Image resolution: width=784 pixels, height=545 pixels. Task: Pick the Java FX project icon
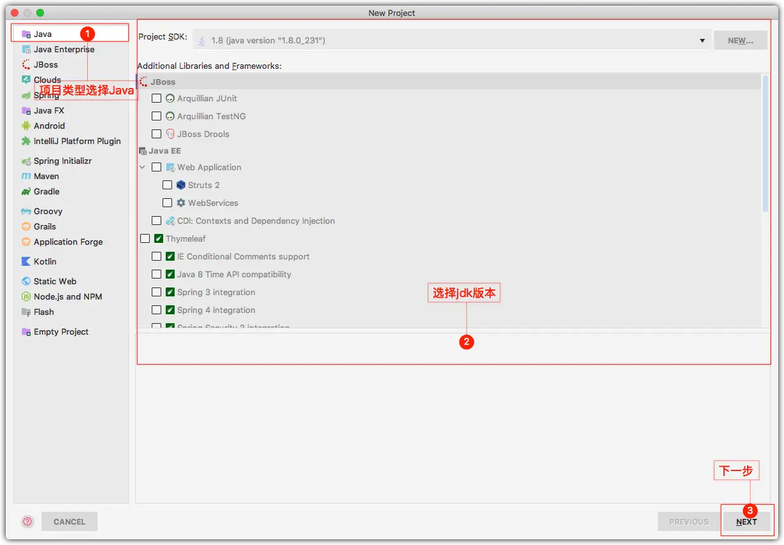pyautogui.click(x=26, y=110)
